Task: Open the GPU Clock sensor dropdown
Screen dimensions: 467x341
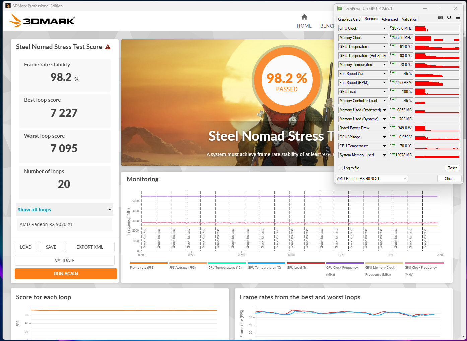Action: (384, 28)
